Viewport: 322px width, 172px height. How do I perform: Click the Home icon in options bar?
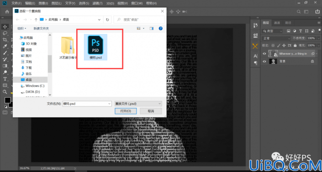point(7,12)
